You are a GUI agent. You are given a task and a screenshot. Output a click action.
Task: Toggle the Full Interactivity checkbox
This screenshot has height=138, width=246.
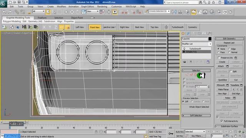[222, 121]
